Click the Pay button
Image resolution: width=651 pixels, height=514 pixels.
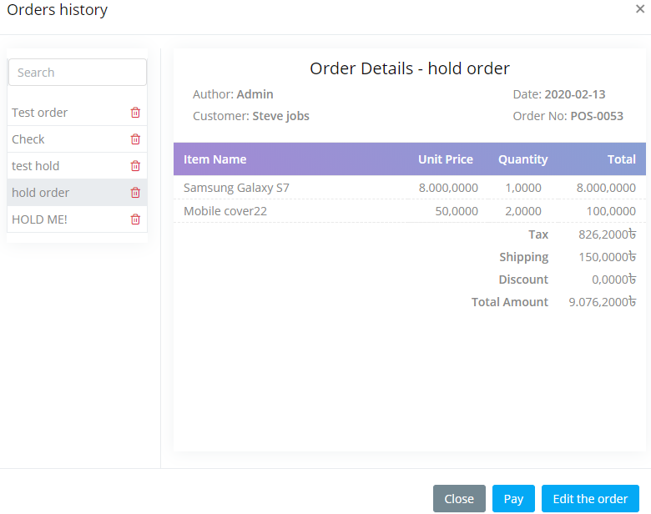(x=513, y=499)
